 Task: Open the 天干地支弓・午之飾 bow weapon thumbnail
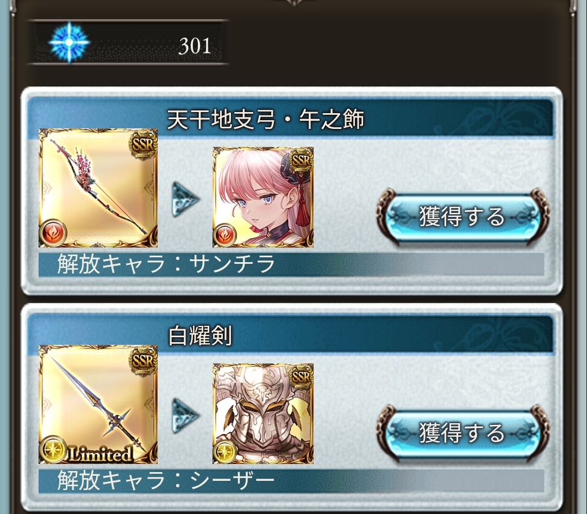click(x=98, y=188)
